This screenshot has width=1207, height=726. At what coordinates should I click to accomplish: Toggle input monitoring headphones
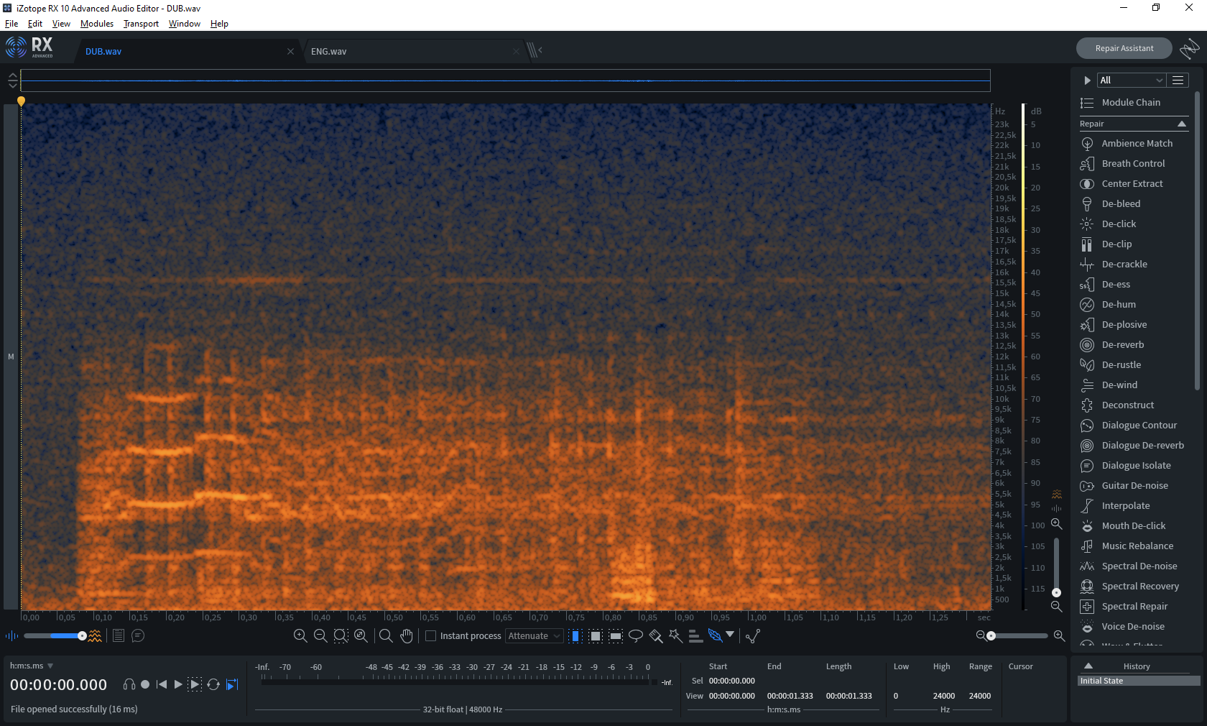pyautogui.click(x=129, y=684)
